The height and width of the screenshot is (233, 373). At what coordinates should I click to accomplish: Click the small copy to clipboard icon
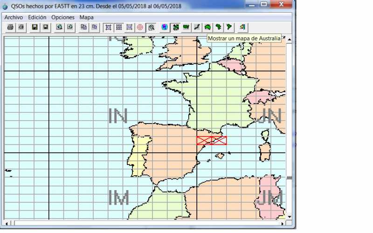click(x=95, y=27)
